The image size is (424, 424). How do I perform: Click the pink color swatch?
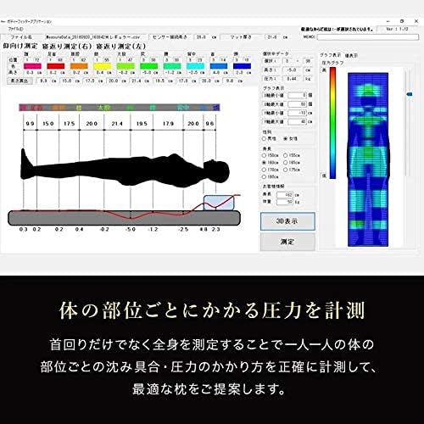pos(32,66)
